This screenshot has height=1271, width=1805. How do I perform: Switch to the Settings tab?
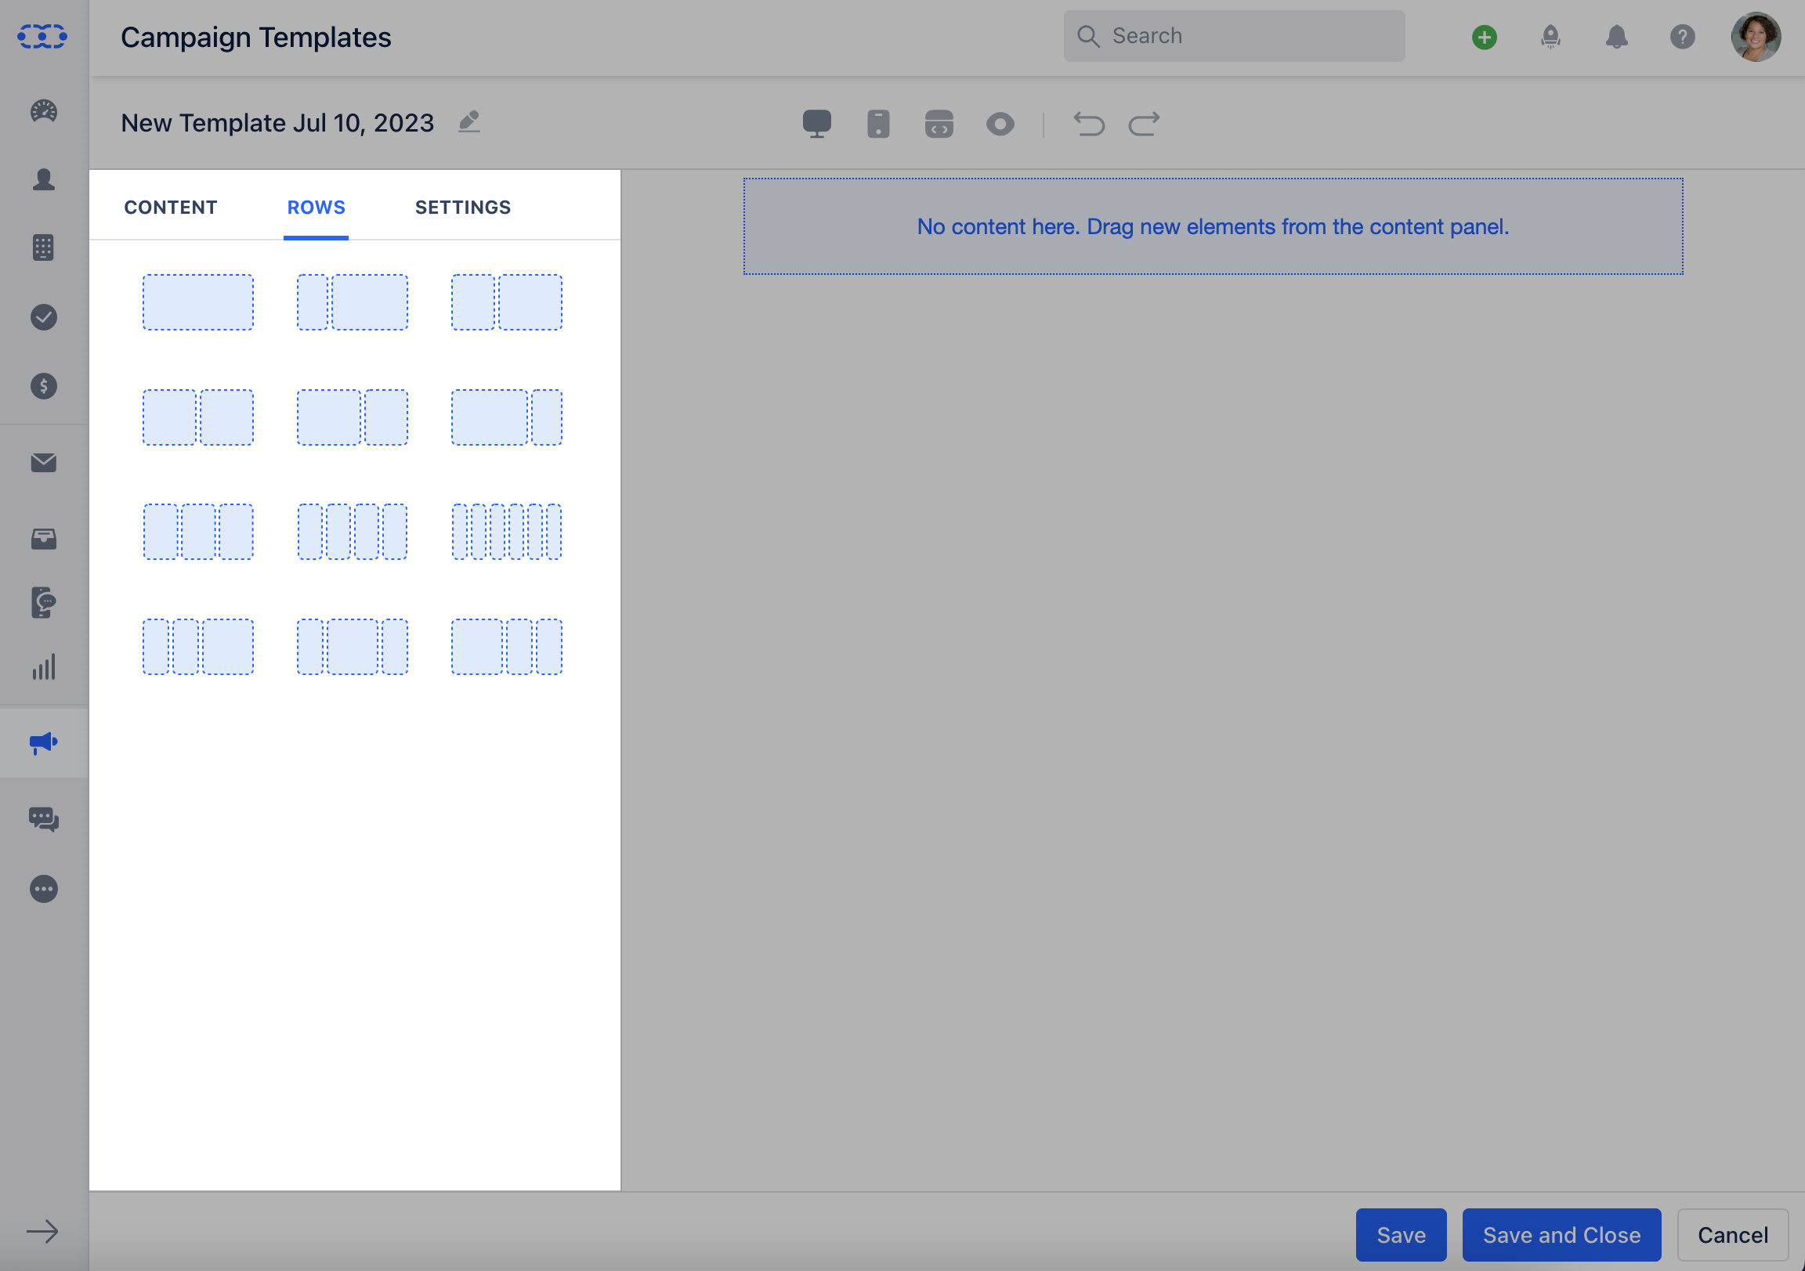coord(463,207)
